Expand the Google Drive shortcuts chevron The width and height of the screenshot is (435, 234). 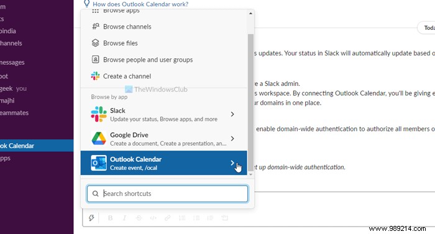coord(232,138)
